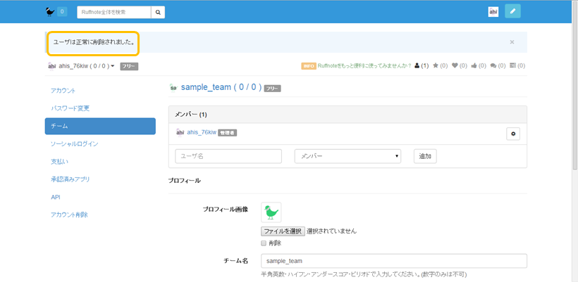Open the ahi user avatar in header
This screenshot has width=578, height=282.
coord(493,11)
